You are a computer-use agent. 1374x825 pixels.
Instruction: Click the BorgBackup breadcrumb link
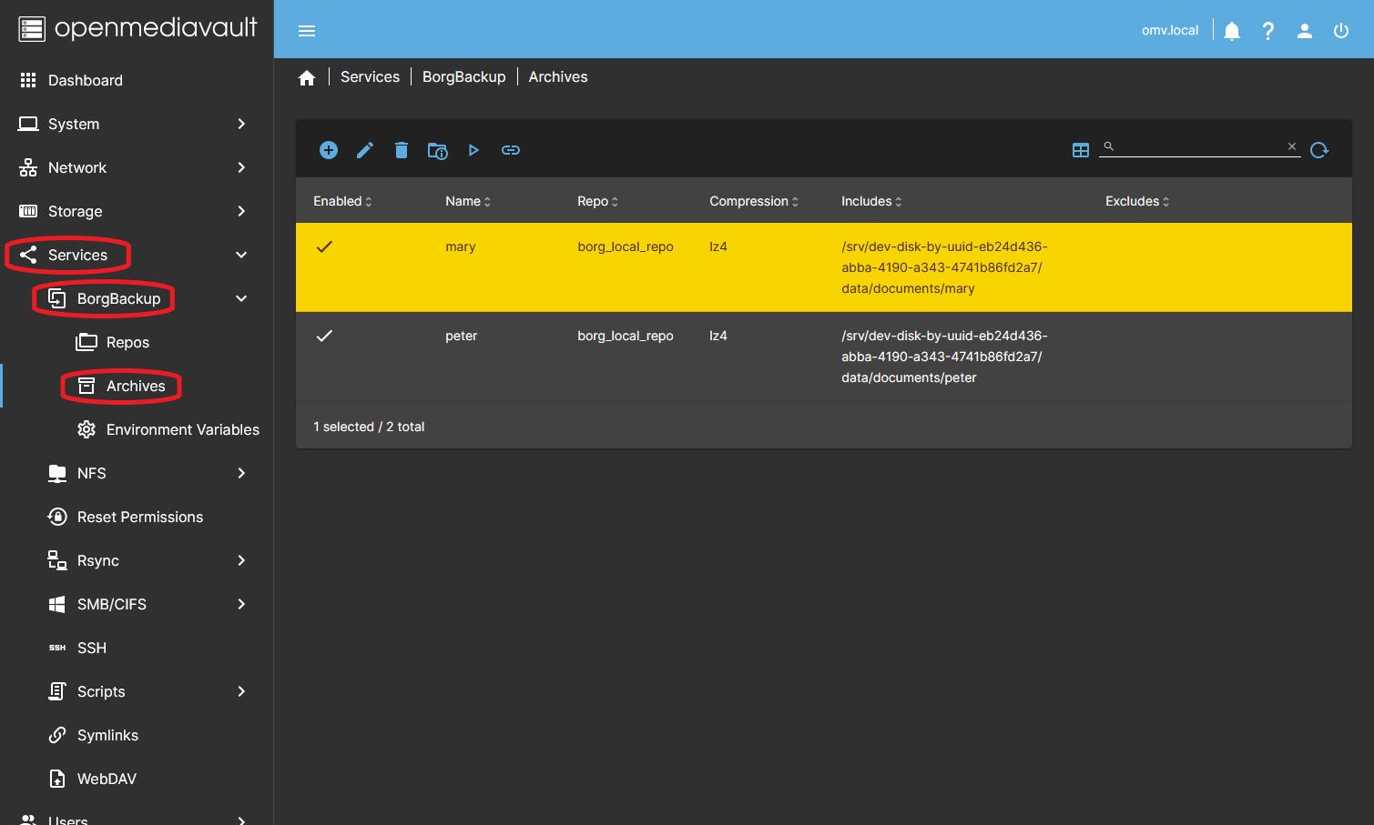click(x=463, y=77)
